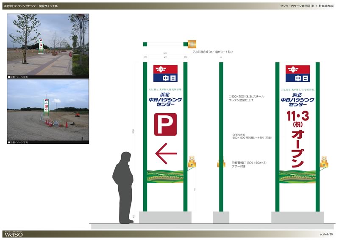Select the note '回転警報灯 130¢（40w×1）'

pos(249,163)
